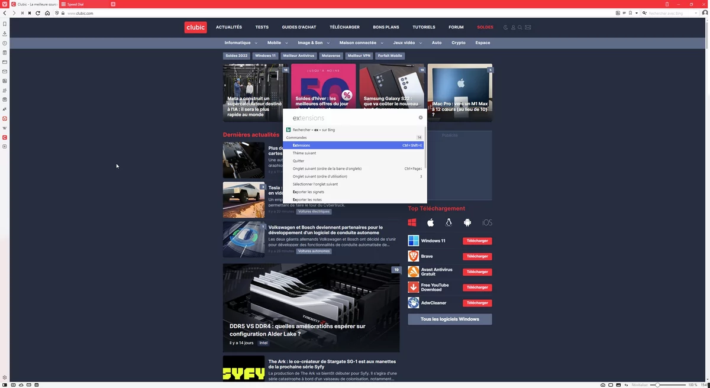Image resolution: width=710 pixels, height=388 pixels.
Task: Open search engine selector dropdown
Action: (643, 13)
